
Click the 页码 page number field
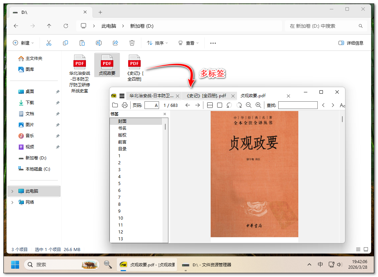point(152,105)
